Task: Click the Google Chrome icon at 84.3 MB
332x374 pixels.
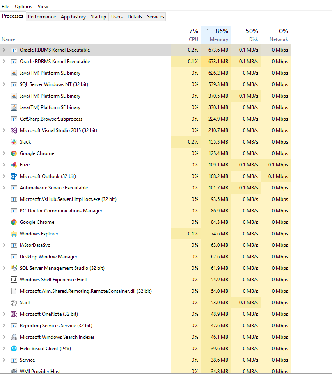Action: [x=14, y=222]
